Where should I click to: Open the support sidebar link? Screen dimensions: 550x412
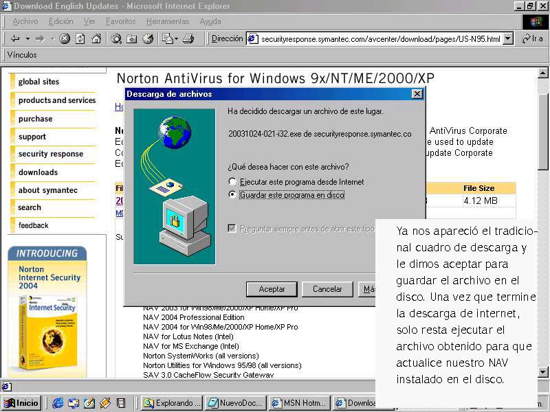[x=32, y=137]
